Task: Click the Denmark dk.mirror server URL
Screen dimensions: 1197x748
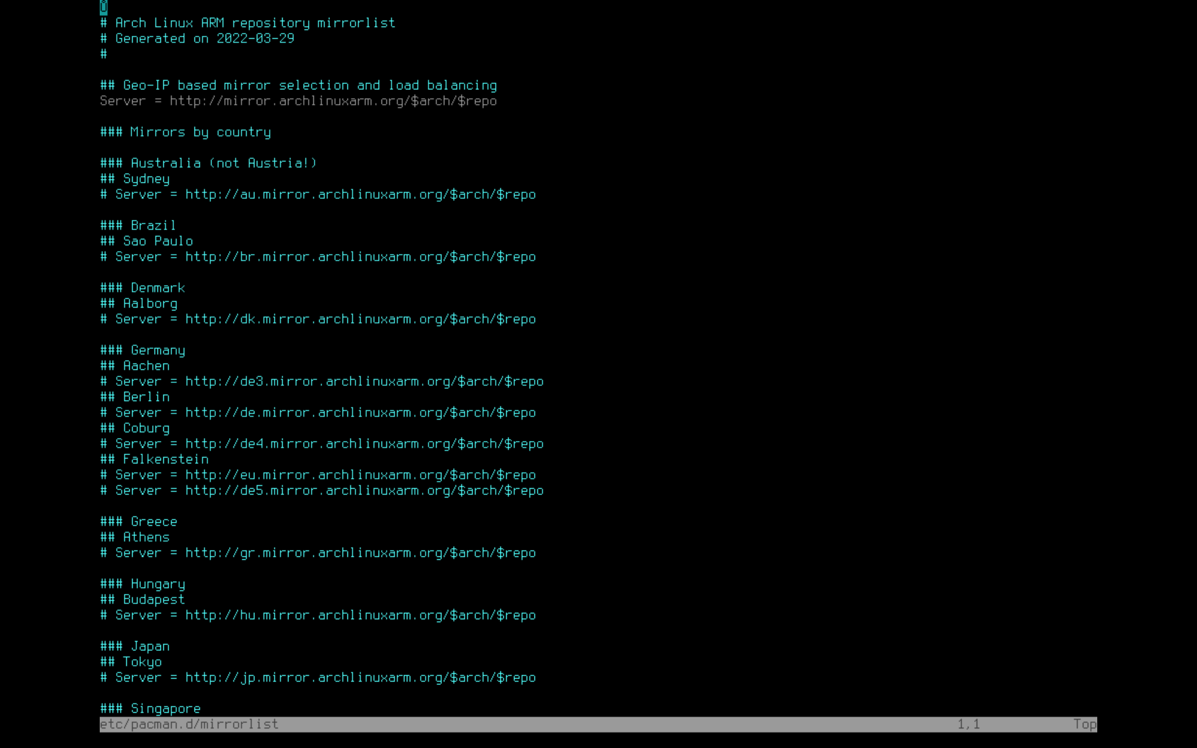Action: click(x=360, y=319)
